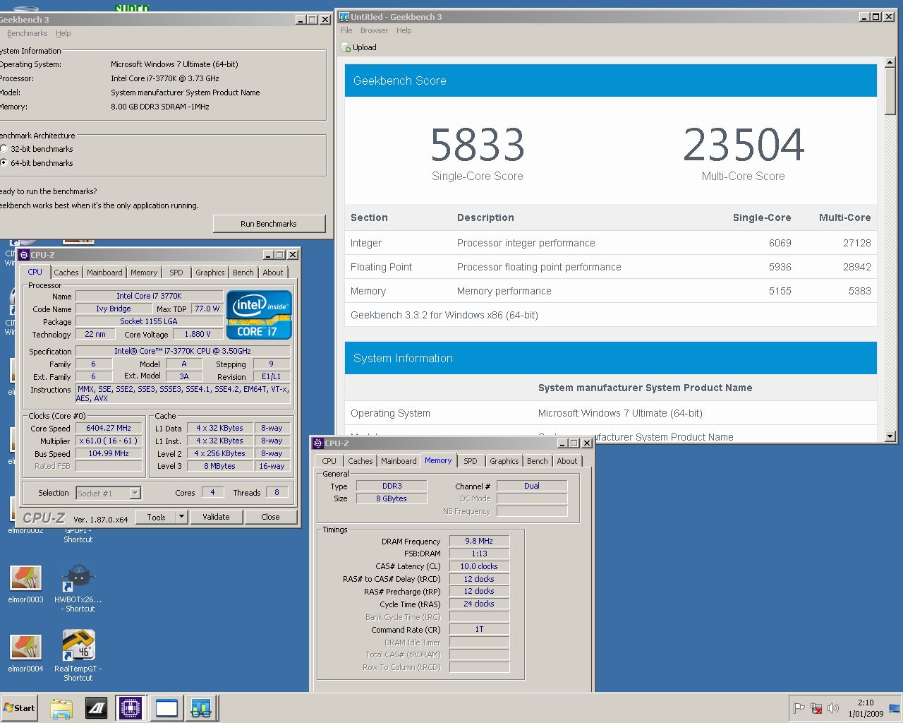Select Bench tab in the CPU-Z Memory window
This screenshot has width=903, height=723.
pyautogui.click(x=538, y=461)
